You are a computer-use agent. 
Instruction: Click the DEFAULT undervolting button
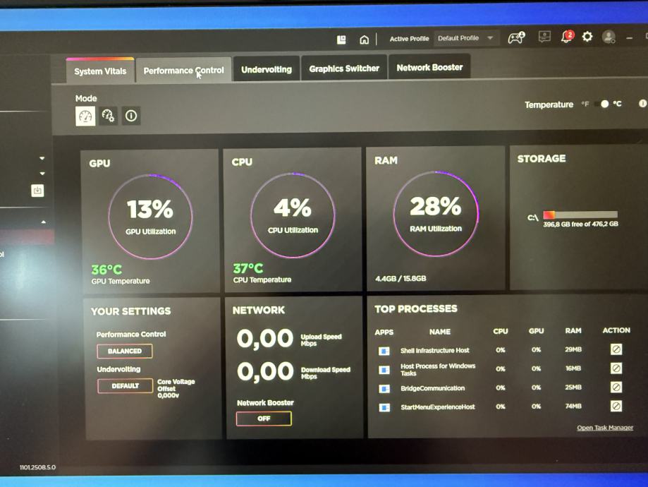point(125,386)
